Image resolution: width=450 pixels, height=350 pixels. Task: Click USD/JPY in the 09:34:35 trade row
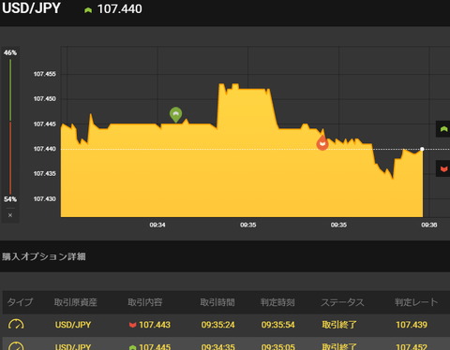pyautogui.click(x=73, y=346)
